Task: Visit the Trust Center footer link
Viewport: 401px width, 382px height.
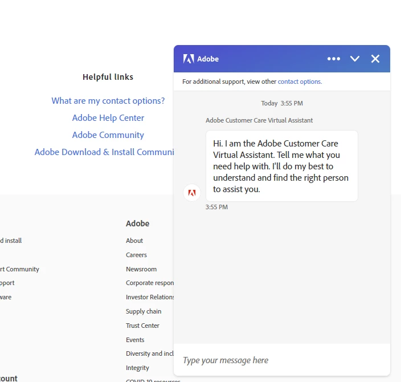Action: (x=142, y=326)
